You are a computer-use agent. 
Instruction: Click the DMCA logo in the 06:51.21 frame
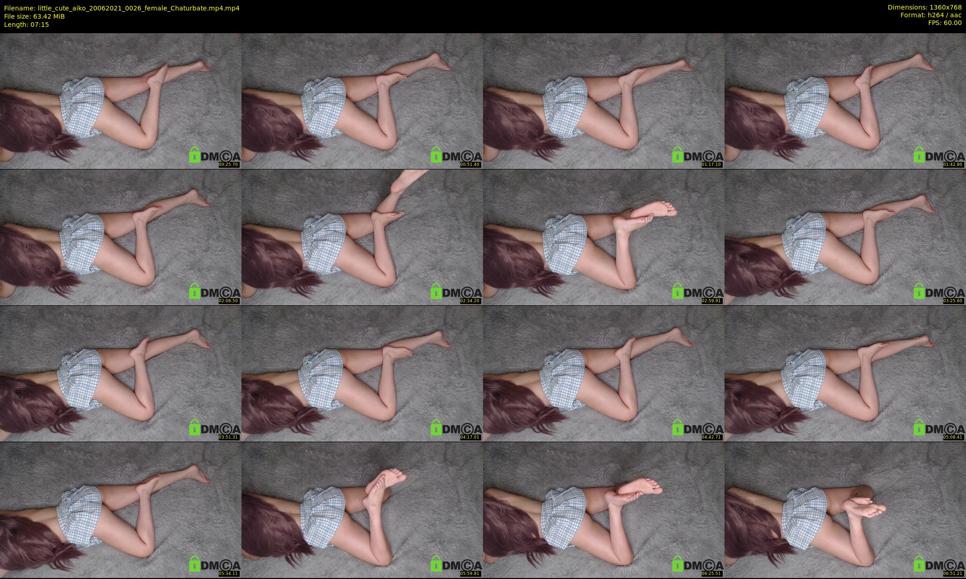(x=939, y=565)
